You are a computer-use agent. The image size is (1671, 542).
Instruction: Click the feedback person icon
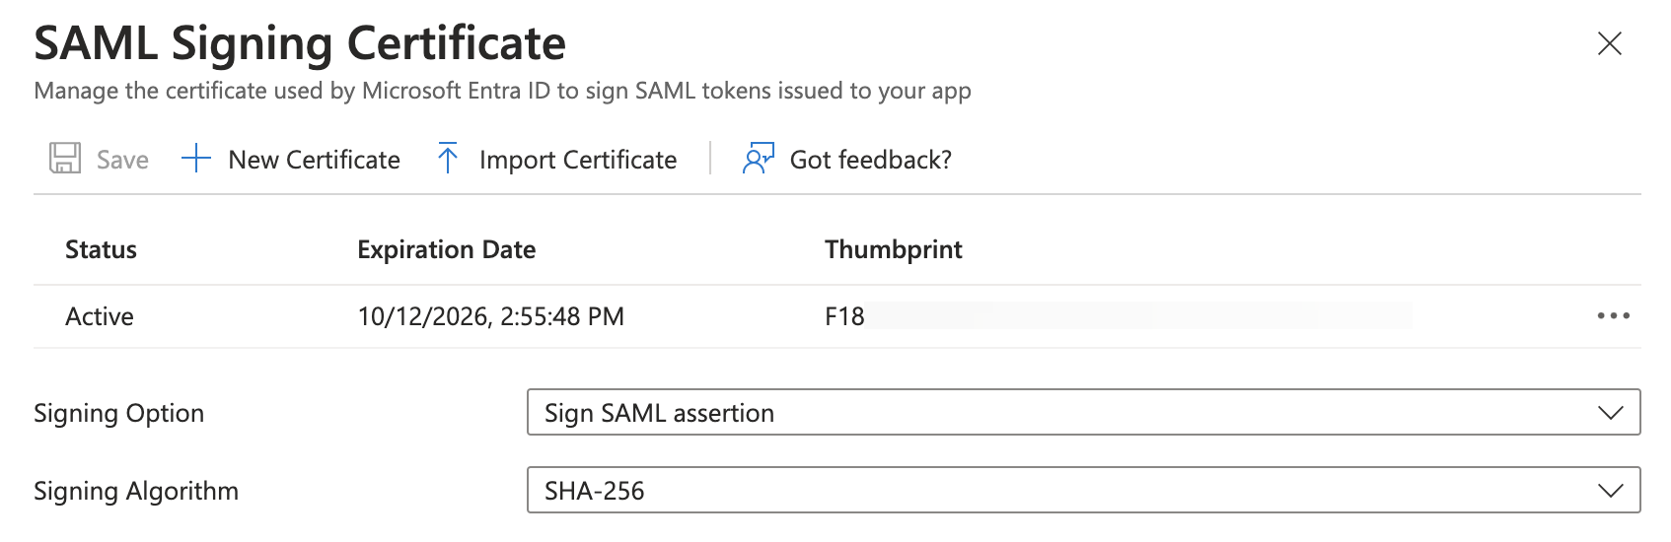(758, 159)
